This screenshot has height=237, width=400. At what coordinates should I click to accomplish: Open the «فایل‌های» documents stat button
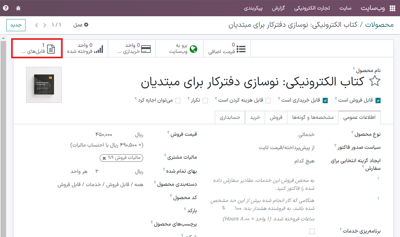click(x=37, y=48)
